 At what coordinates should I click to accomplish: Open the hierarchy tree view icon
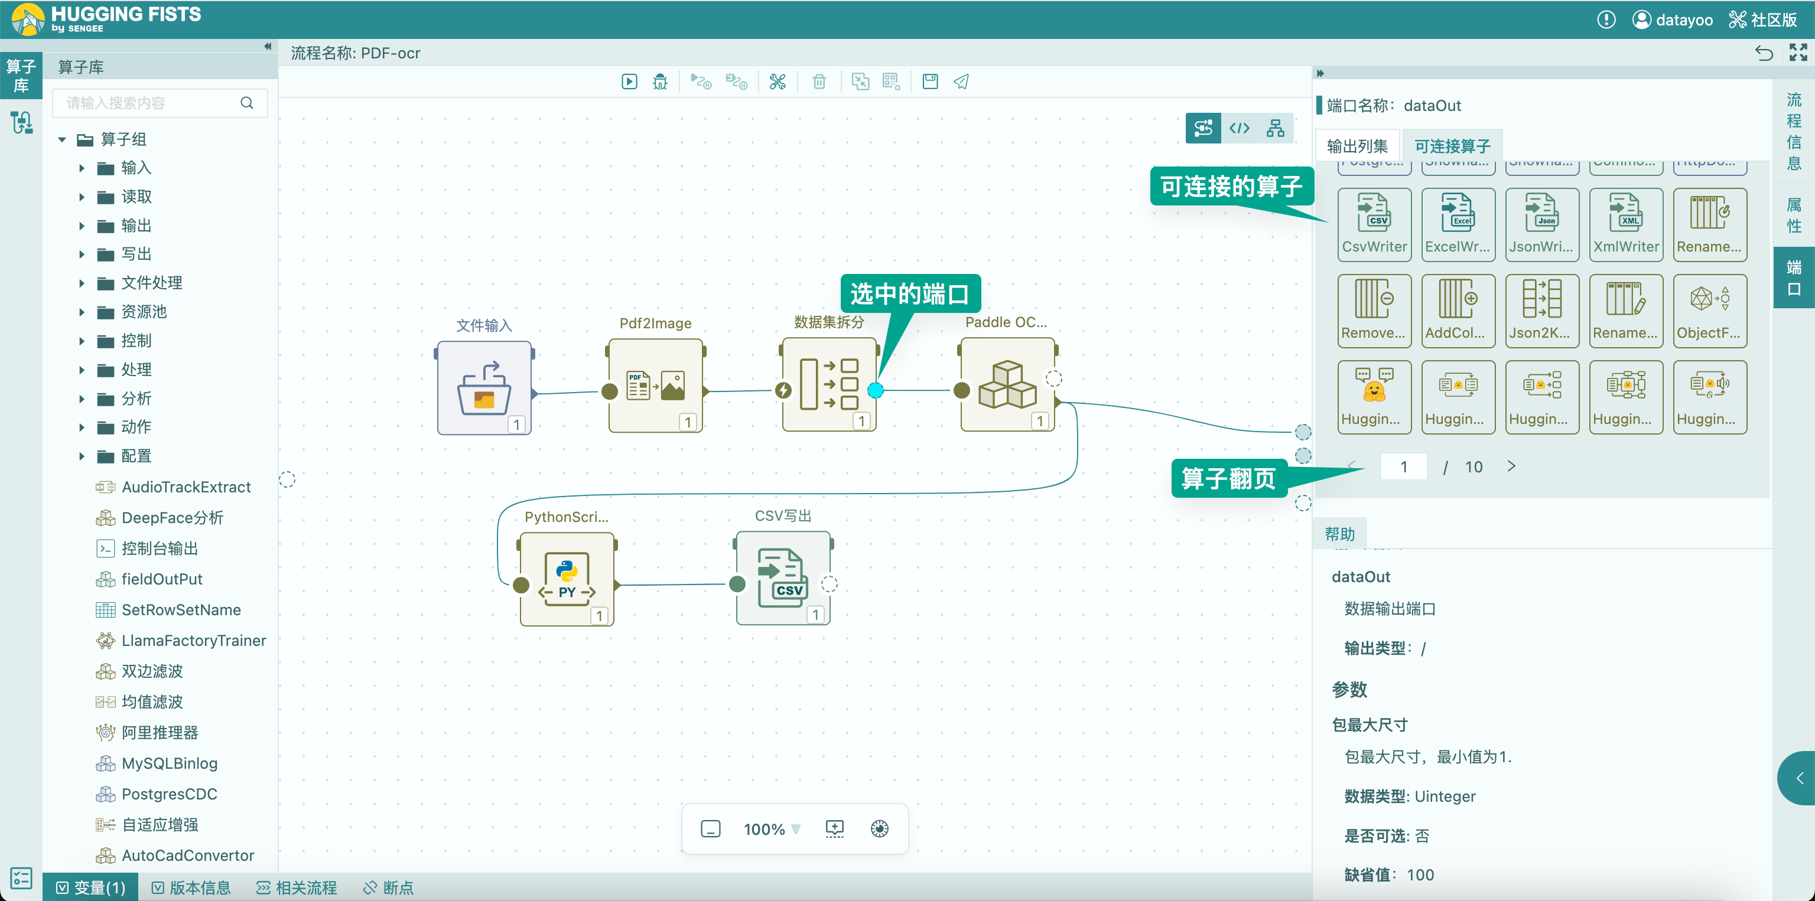(1276, 128)
